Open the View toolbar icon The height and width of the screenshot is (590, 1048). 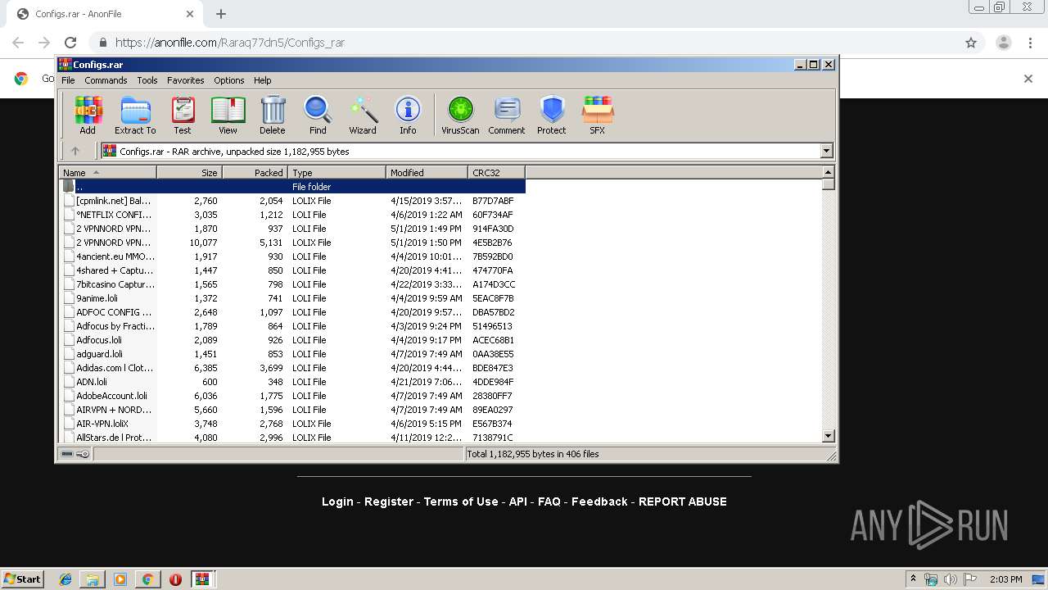coord(228,115)
